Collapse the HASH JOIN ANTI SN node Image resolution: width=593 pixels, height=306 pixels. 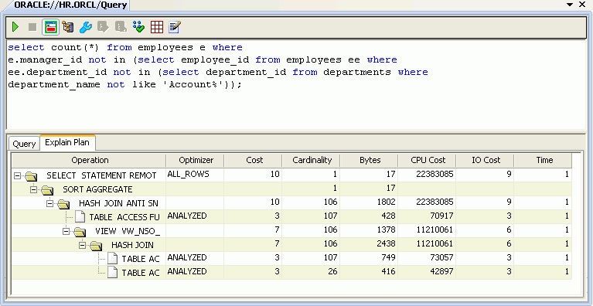click(x=50, y=204)
